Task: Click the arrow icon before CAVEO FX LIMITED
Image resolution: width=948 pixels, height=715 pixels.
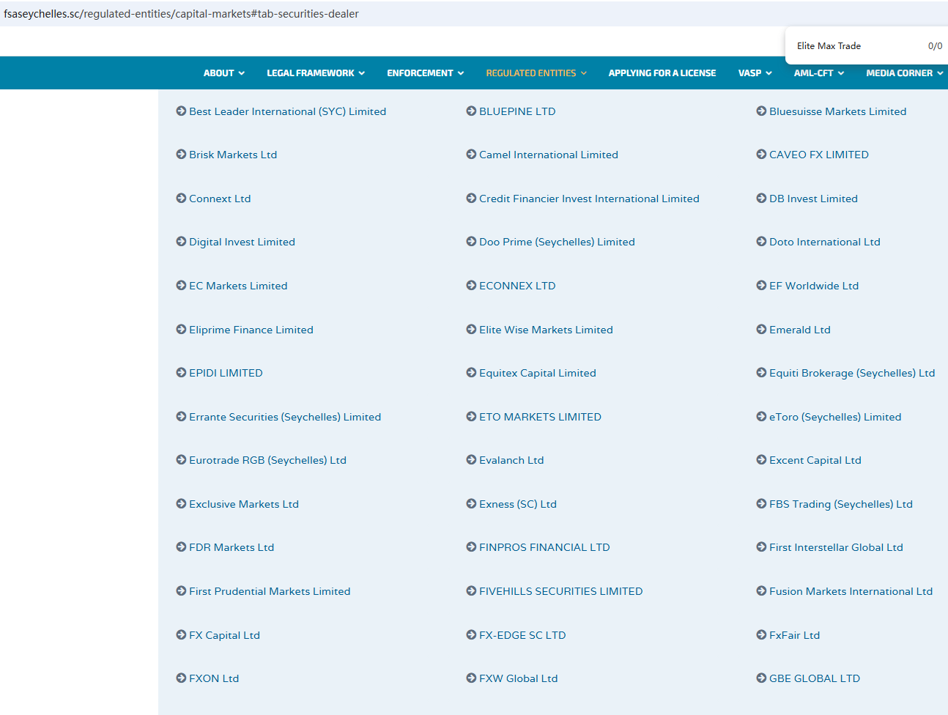Action: pos(761,155)
